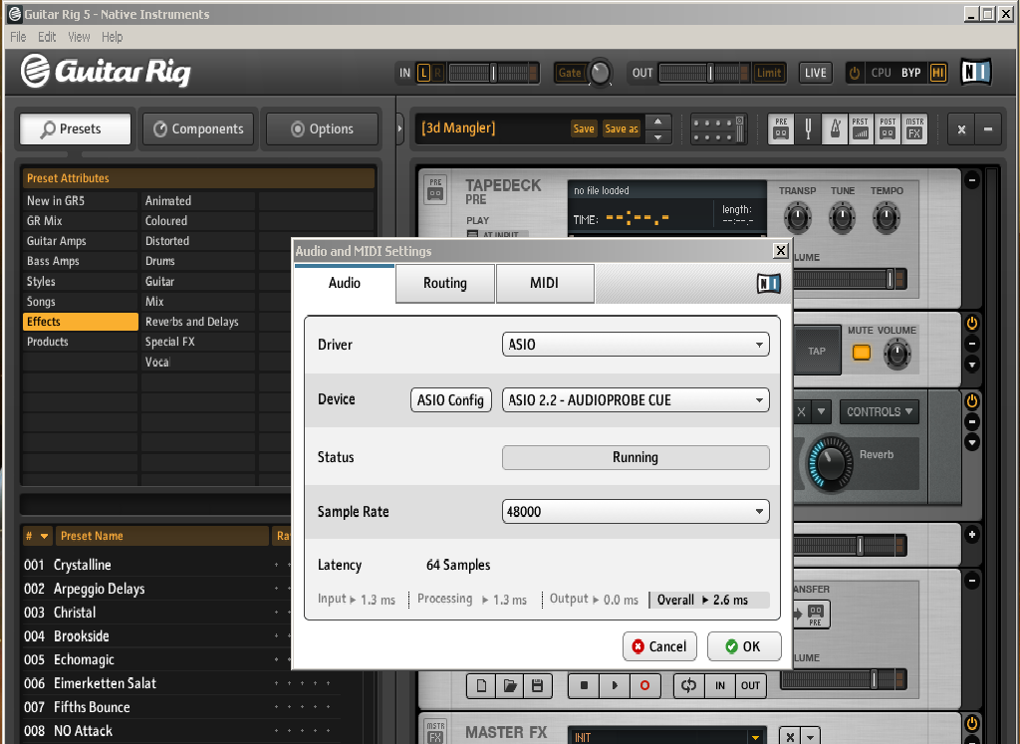This screenshot has width=1020, height=744.
Task: Toggle the output Limit button
Action: [769, 73]
